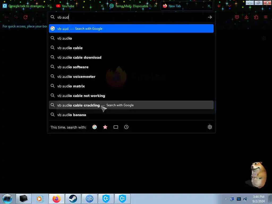Choose 'vb audio cable crackling' suggestion

point(131,105)
